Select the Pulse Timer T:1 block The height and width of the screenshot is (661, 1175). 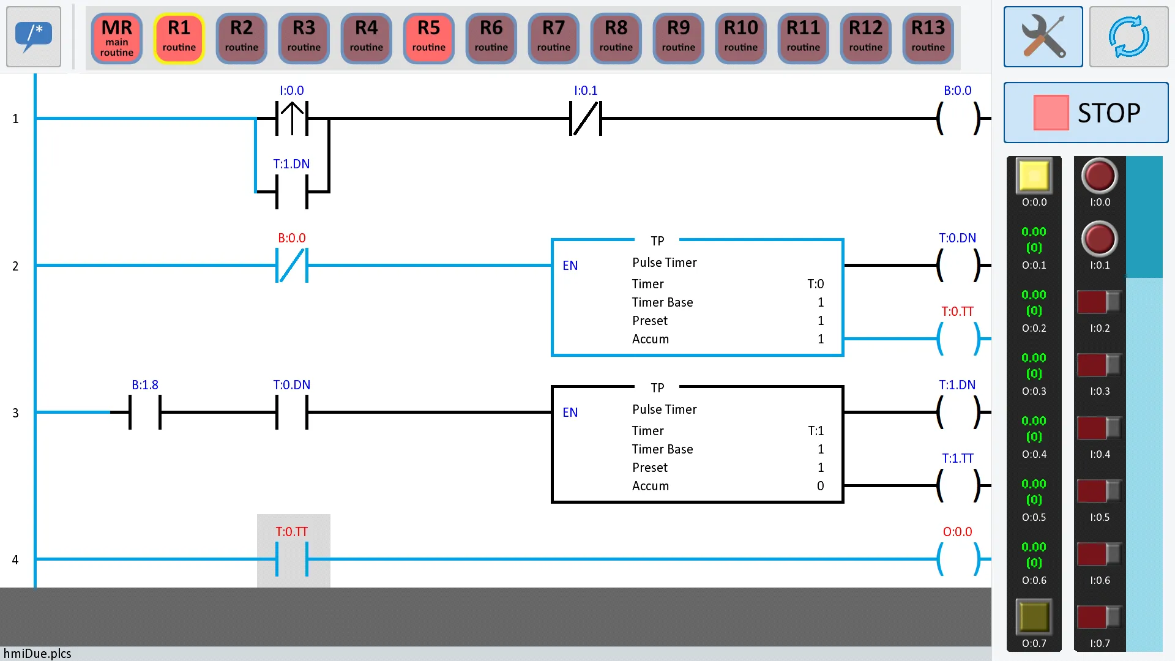(698, 444)
